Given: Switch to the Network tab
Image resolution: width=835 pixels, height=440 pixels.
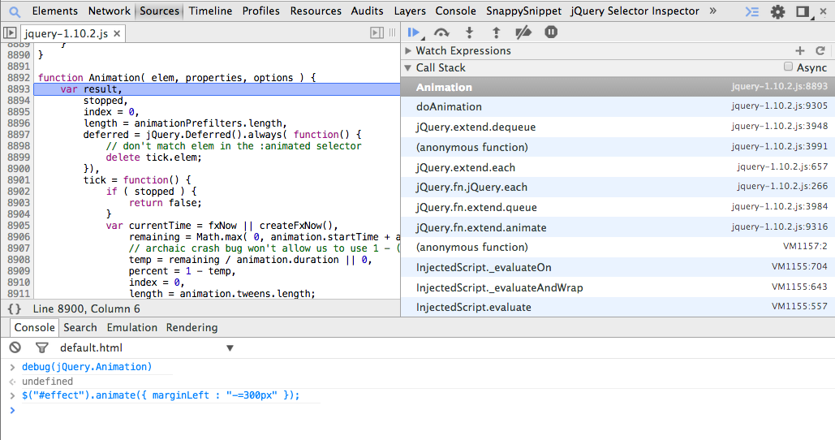Looking at the screenshot, I should point(109,11).
